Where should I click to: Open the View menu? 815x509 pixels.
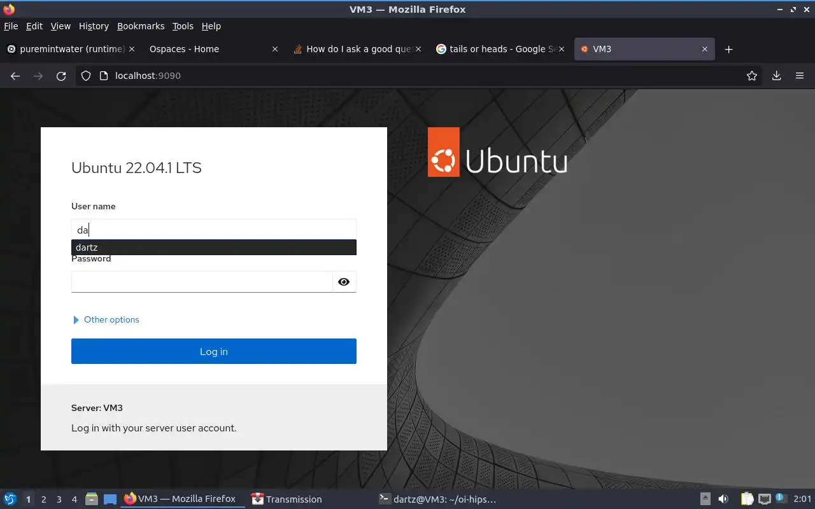click(60, 26)
